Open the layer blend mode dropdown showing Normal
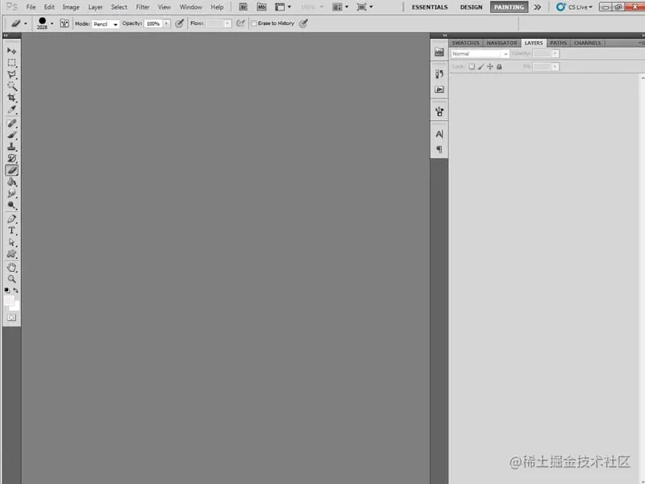Image resolution: width=645 pixels, height=484 pixels. pyautogui.click(x=480, y=52)
